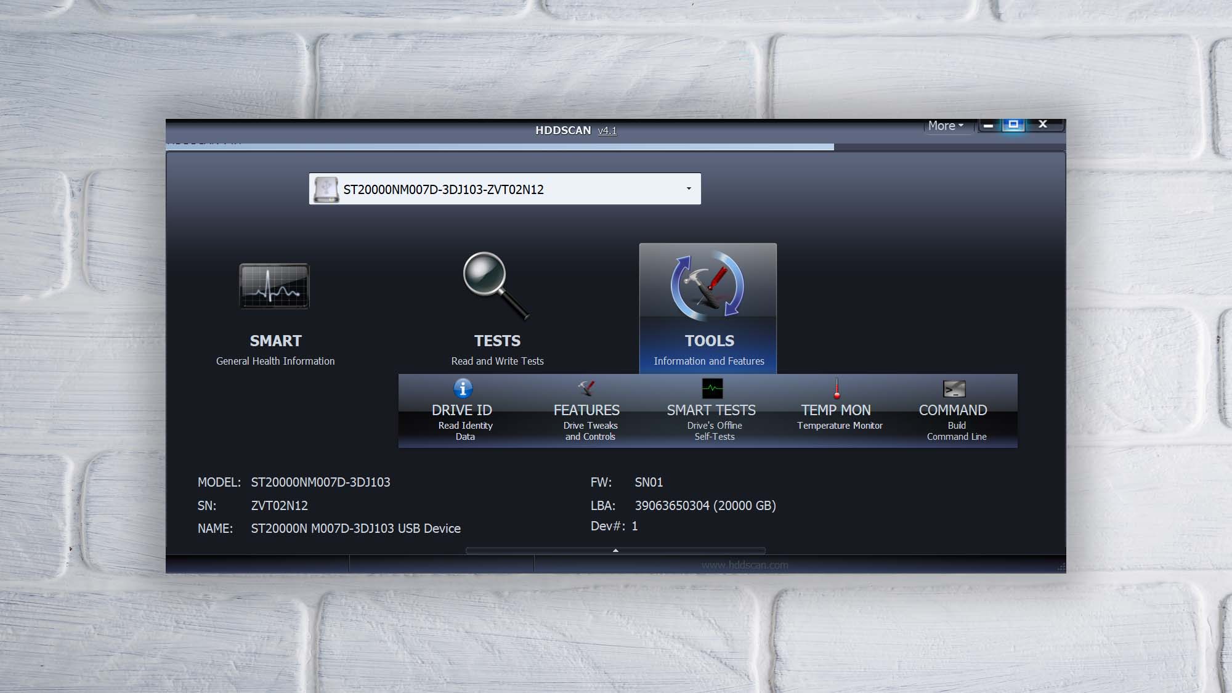This screenshot has width=1232, height=693.
Task: Expand the drive selection dropdown arrow
Action: pyautogui.click(x=689, y=188)
